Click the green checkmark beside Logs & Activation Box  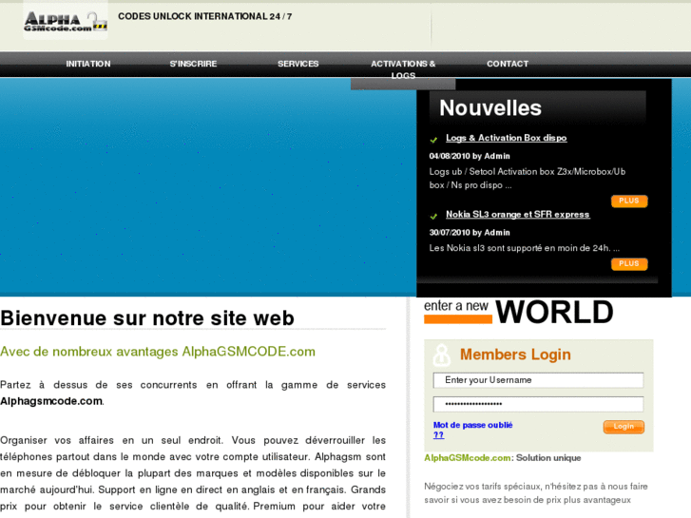coord(433,140)
